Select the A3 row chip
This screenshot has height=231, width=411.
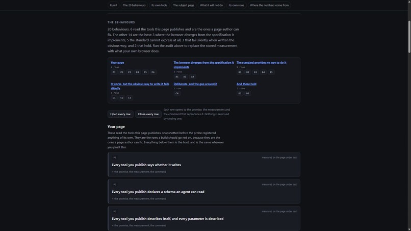coord(193,76)
